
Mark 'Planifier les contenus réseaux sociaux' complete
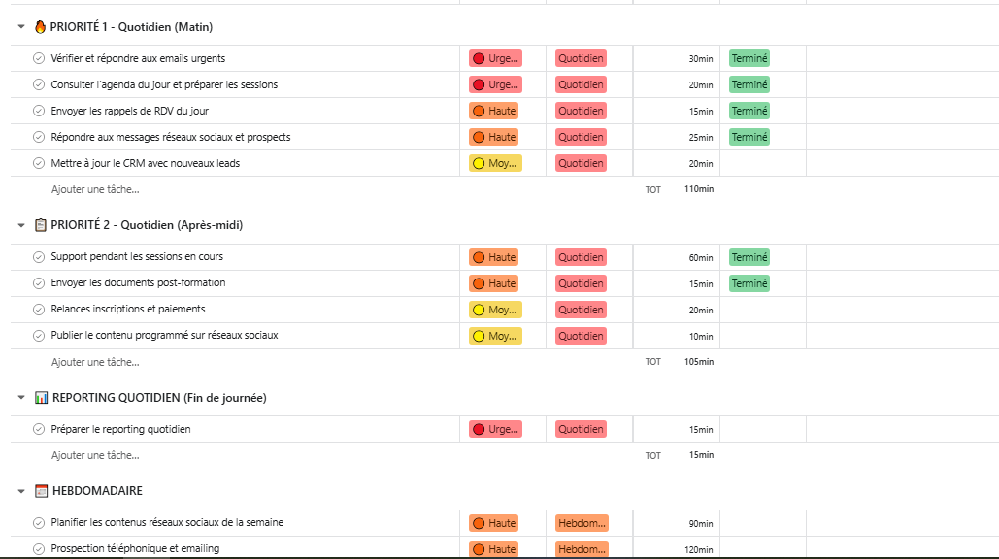39,523
